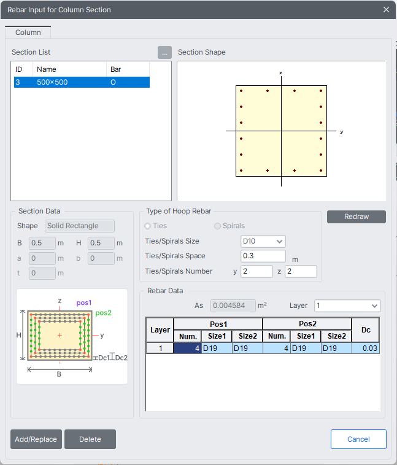
Task: Select the Spirals radio button
Action: [x=217, y=226]
